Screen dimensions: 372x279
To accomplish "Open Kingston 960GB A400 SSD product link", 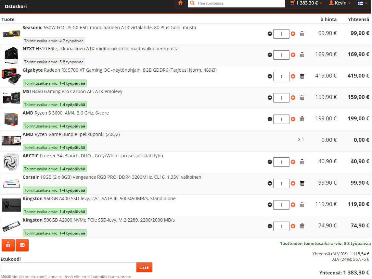I will pos(99,199).
